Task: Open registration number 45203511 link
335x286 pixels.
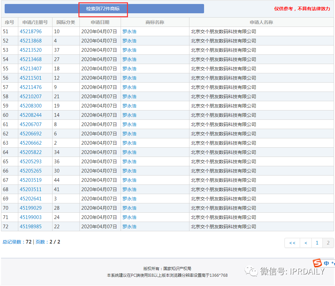Action: [31, 189]
